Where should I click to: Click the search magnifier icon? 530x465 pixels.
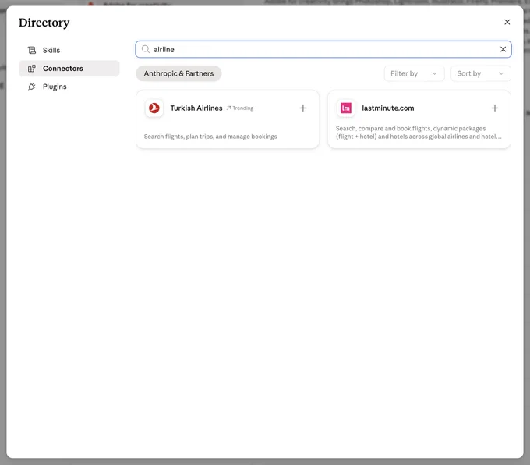[145, 49]
